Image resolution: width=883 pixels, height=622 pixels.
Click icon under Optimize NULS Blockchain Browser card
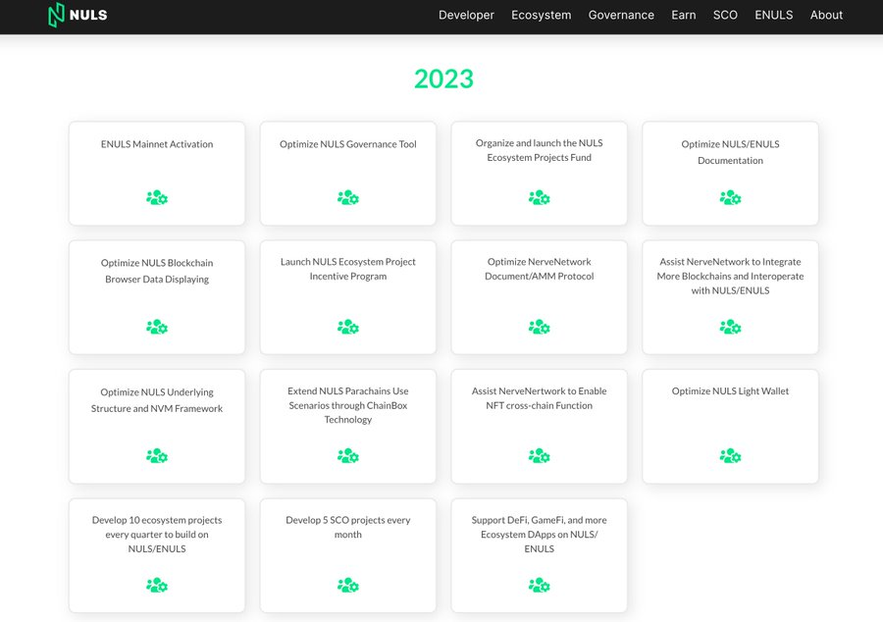click(x=157, y=327)
